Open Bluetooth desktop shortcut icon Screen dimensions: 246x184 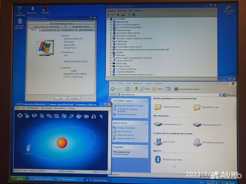coord(32,10)
